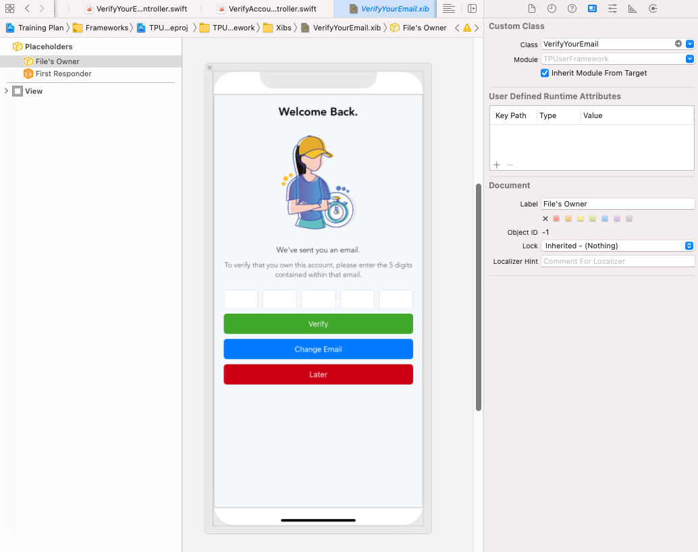Pick the blue document label color
Viewport: 698px width, 552px height.
605,219
